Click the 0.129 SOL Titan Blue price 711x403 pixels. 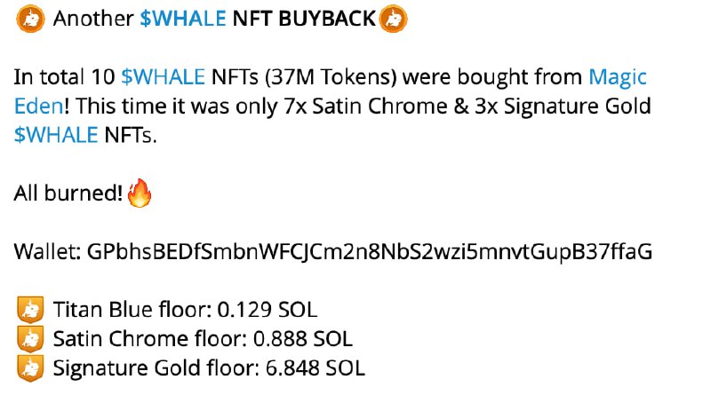pyautogui.click(x=268, y=310)
